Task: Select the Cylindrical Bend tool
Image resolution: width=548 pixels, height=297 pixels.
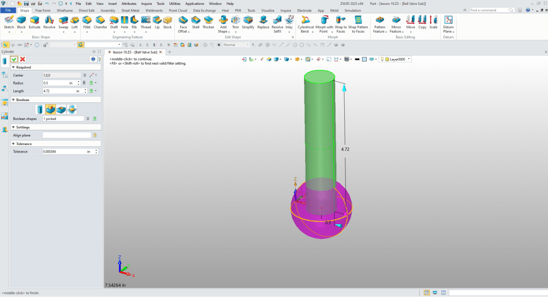Action: (x=306, y=21)
